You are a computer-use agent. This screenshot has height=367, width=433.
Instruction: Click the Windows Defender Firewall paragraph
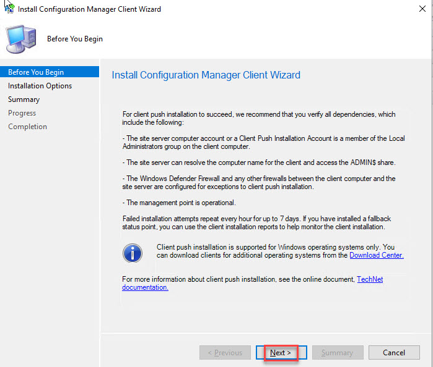[x=260, y=183]
